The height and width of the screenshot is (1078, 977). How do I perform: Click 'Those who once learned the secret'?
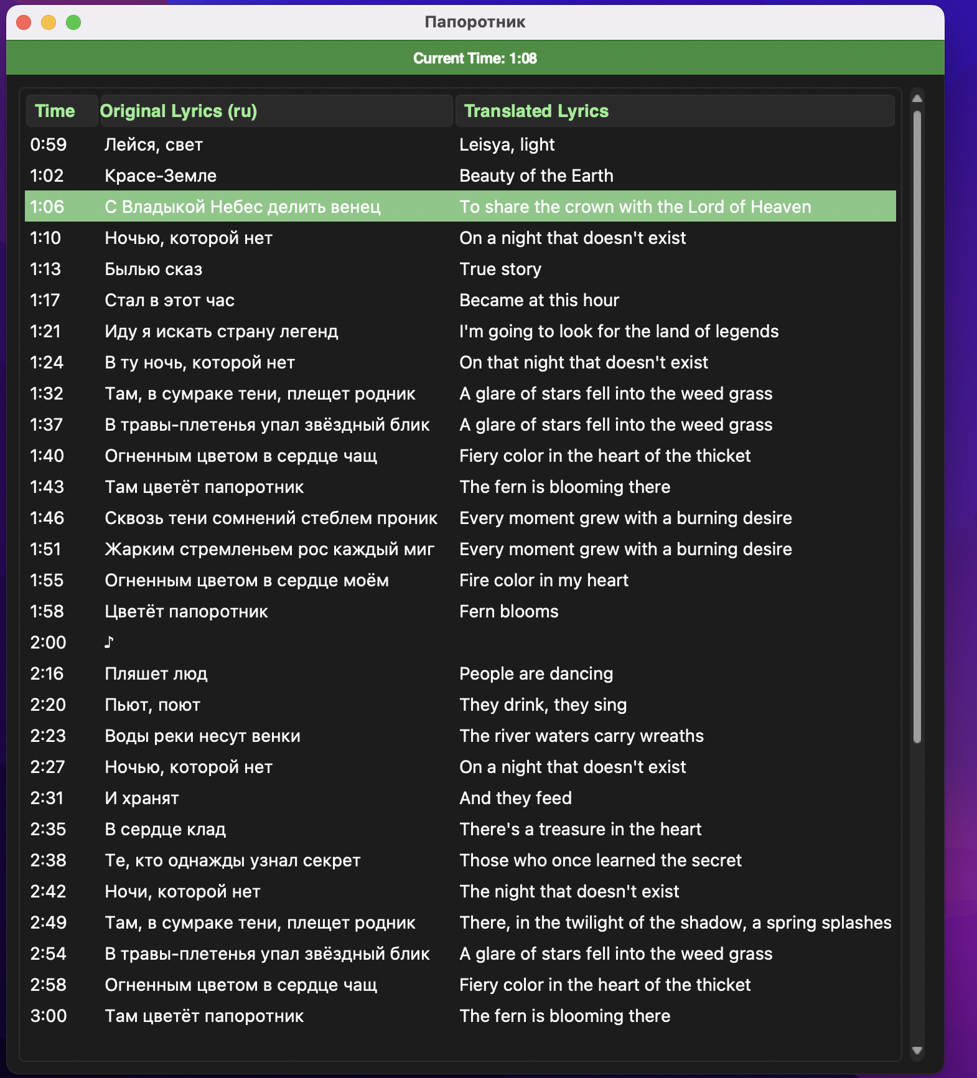tap(601, 860)
